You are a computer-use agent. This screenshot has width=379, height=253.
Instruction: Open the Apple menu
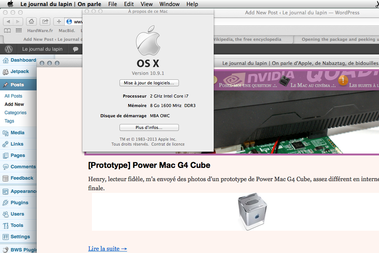(x=10, y=4)
